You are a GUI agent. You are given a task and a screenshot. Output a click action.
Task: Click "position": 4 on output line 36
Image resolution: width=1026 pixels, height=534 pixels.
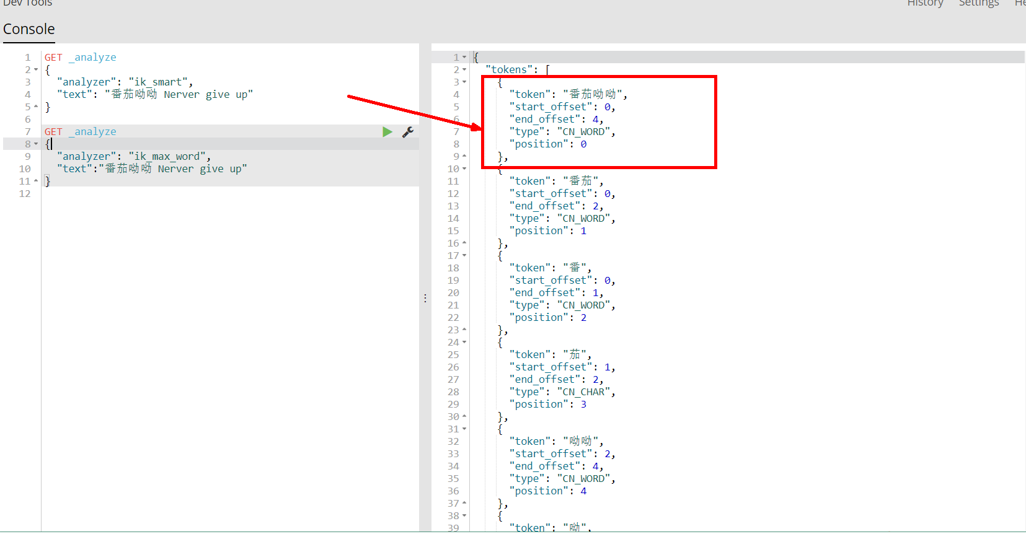tap(548, 491)
